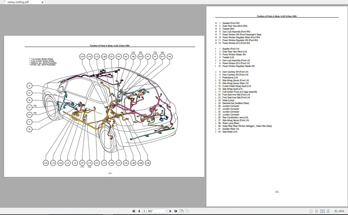This screenshot has height=215, width=348.
Task: Click the L24 connector label in the diagram
Action: tap(82, 57)
